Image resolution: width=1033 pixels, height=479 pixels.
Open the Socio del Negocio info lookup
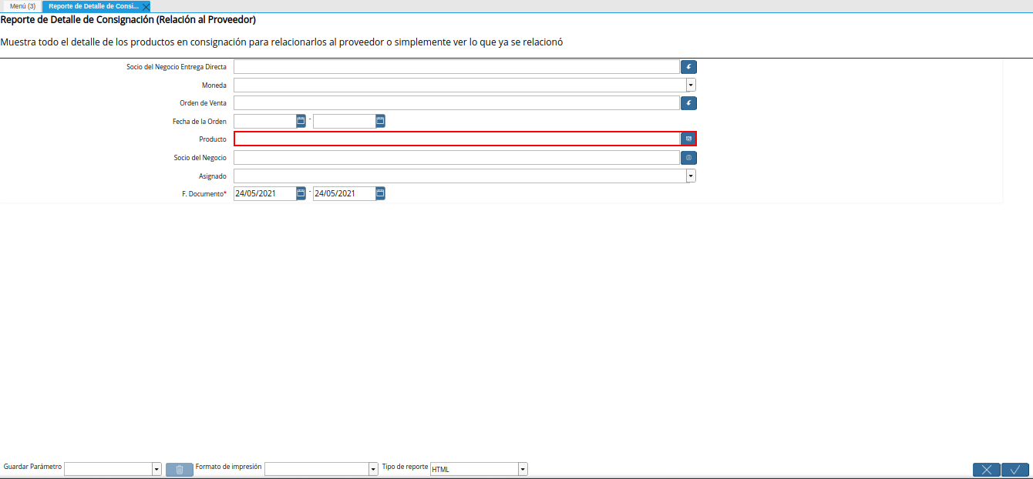[x=688, y=157]
